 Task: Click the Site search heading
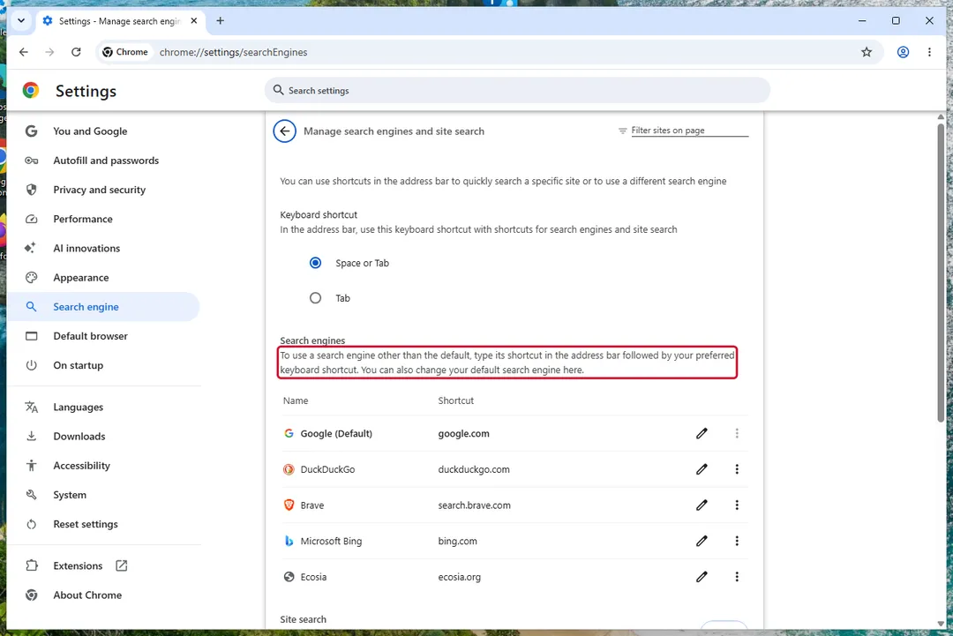point(304,619)
